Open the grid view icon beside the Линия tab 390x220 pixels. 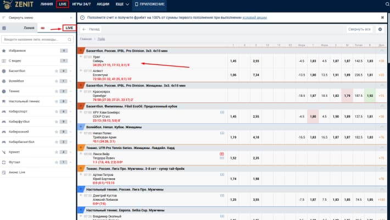(4, 28)
